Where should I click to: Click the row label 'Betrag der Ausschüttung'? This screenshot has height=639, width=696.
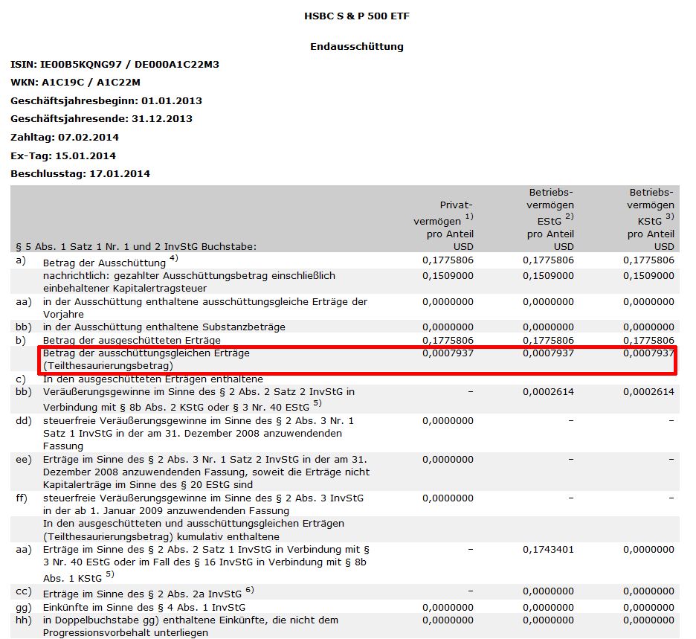tap(104, 263)
